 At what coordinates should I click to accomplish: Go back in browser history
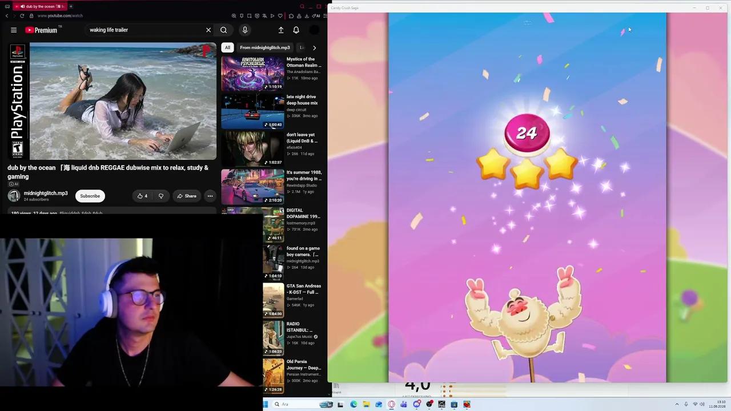[x=7, y=16]
